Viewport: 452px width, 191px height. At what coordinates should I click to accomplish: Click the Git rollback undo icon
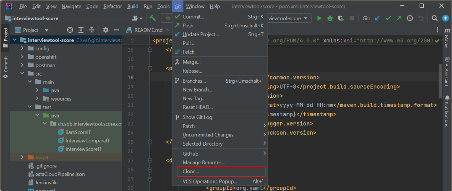421,18
